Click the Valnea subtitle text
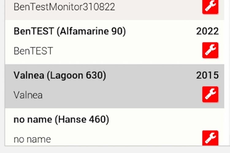 pos(28,95)
